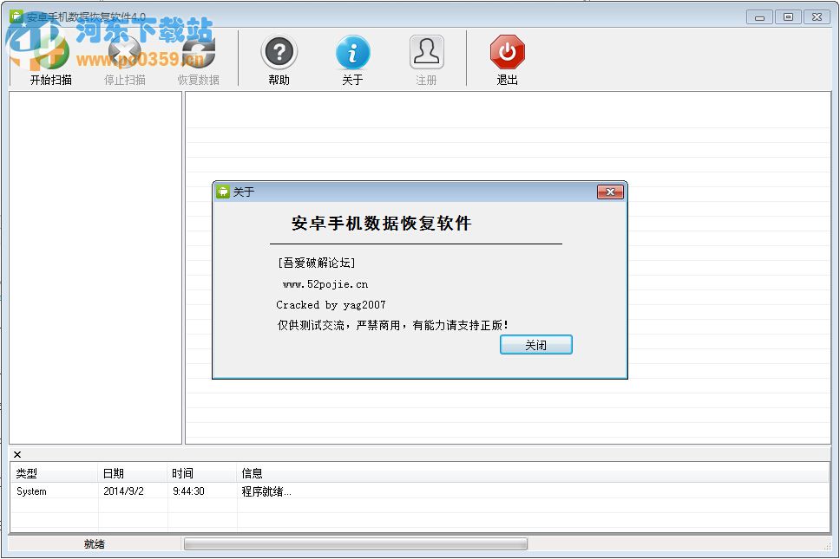Image resolution: width=840 pixels, height=559 pixels.
Task: Sort by the 类型 column header
Action: click(x=30, y=472)
